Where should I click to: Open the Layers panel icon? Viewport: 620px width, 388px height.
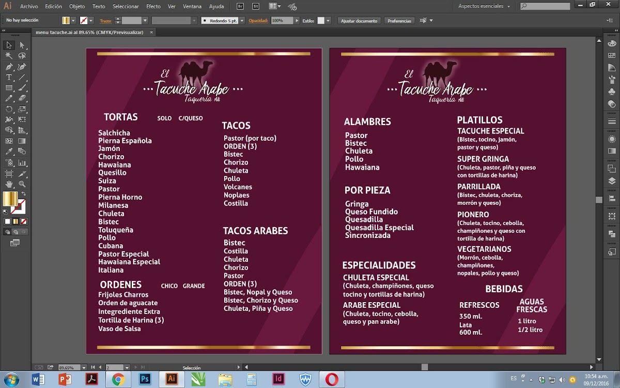pos(612,181)
